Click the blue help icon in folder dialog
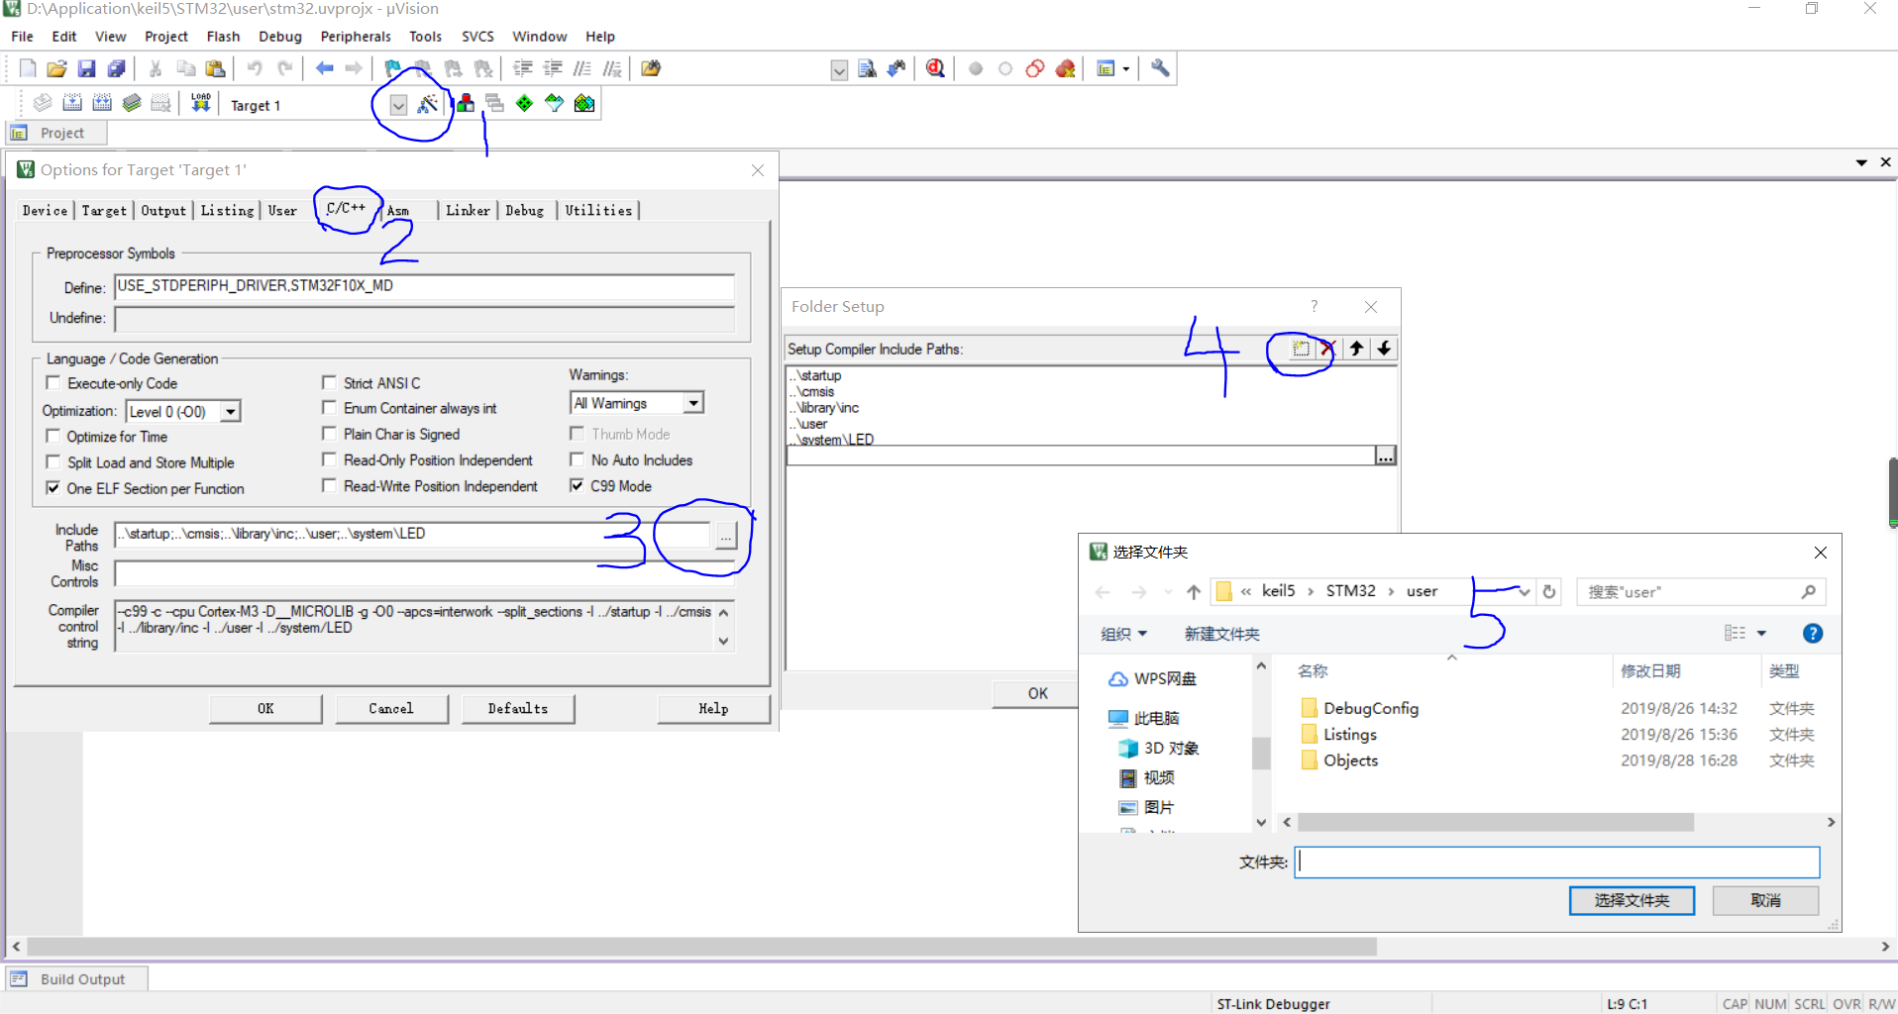This screenshot has width=1898, height=1014. click(x=1813, y=634)
